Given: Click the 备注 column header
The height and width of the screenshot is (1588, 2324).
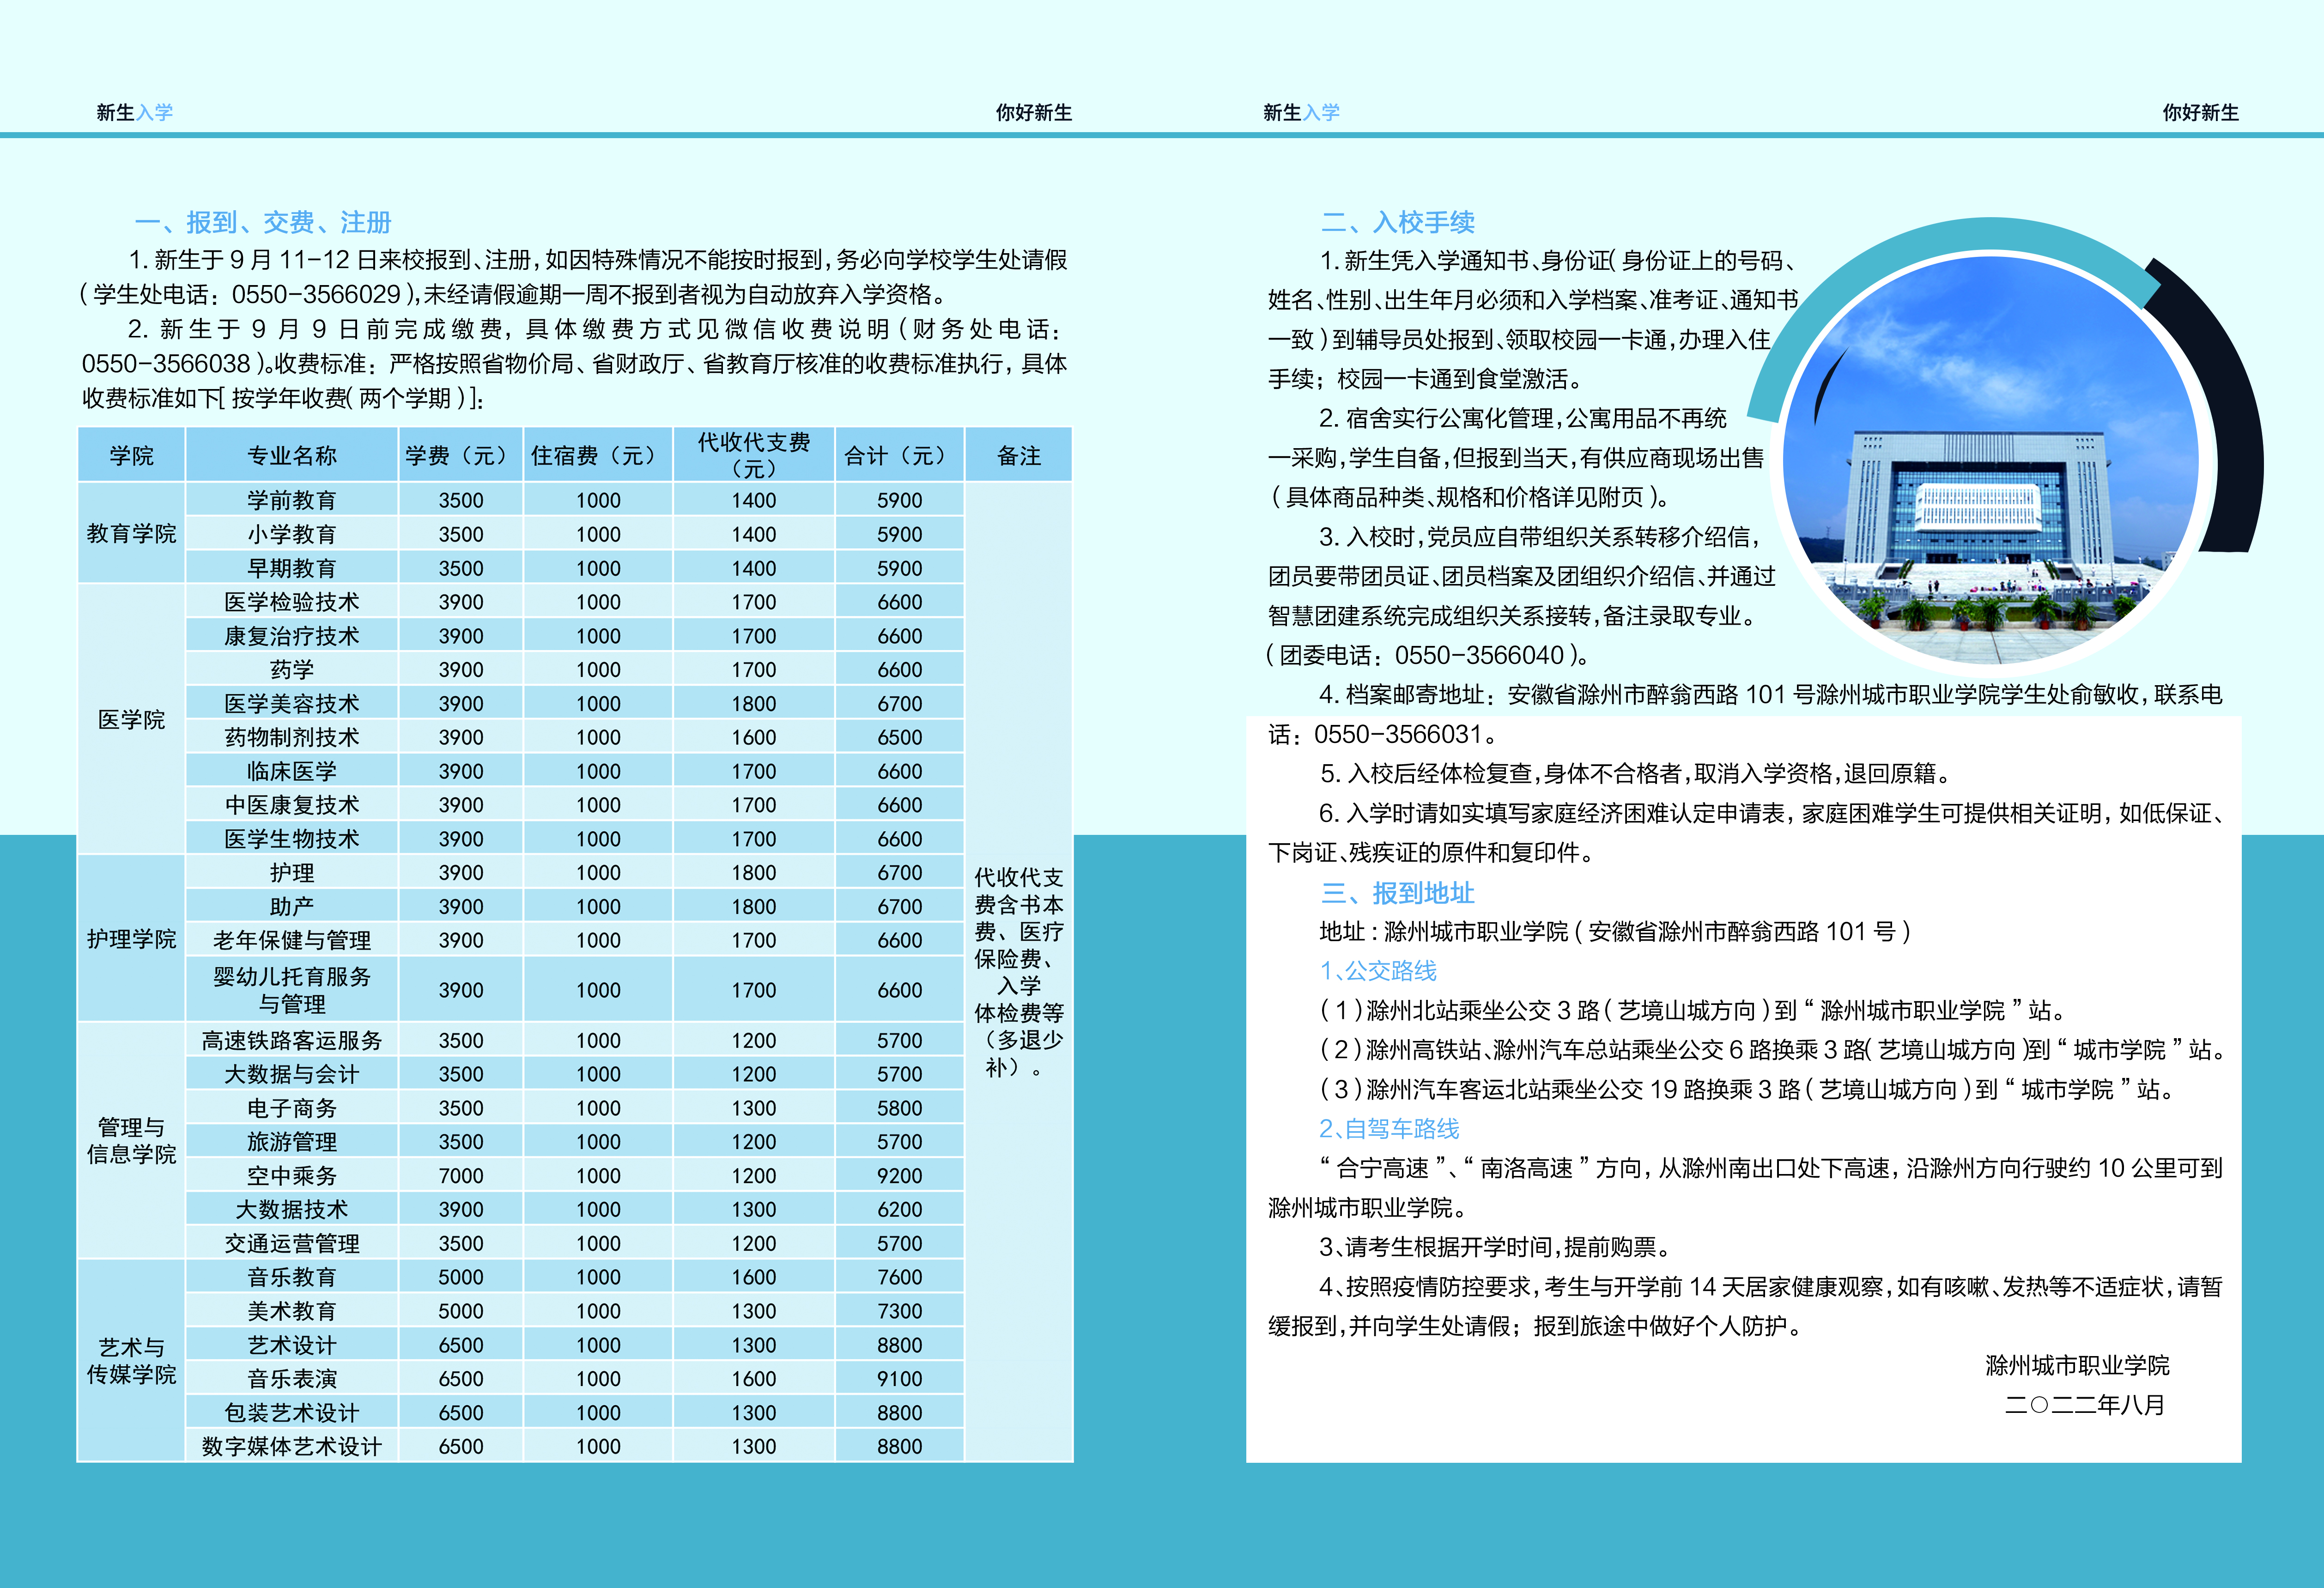Looking at the screenshot, I should [x=1019, y=456].
